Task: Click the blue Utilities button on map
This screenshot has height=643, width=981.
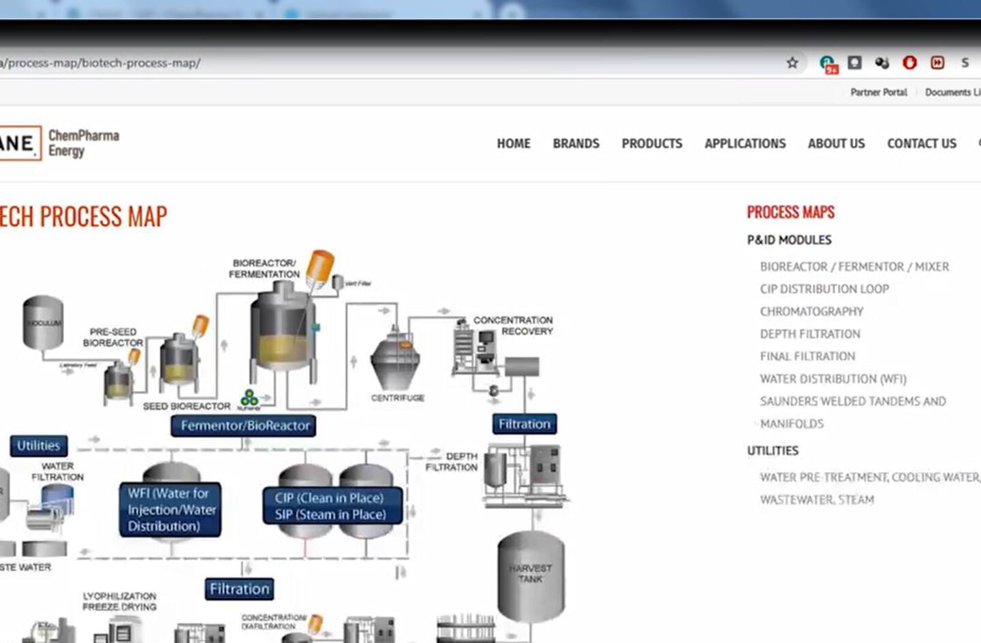Action: pyautogui.click(x=39, y=445)
